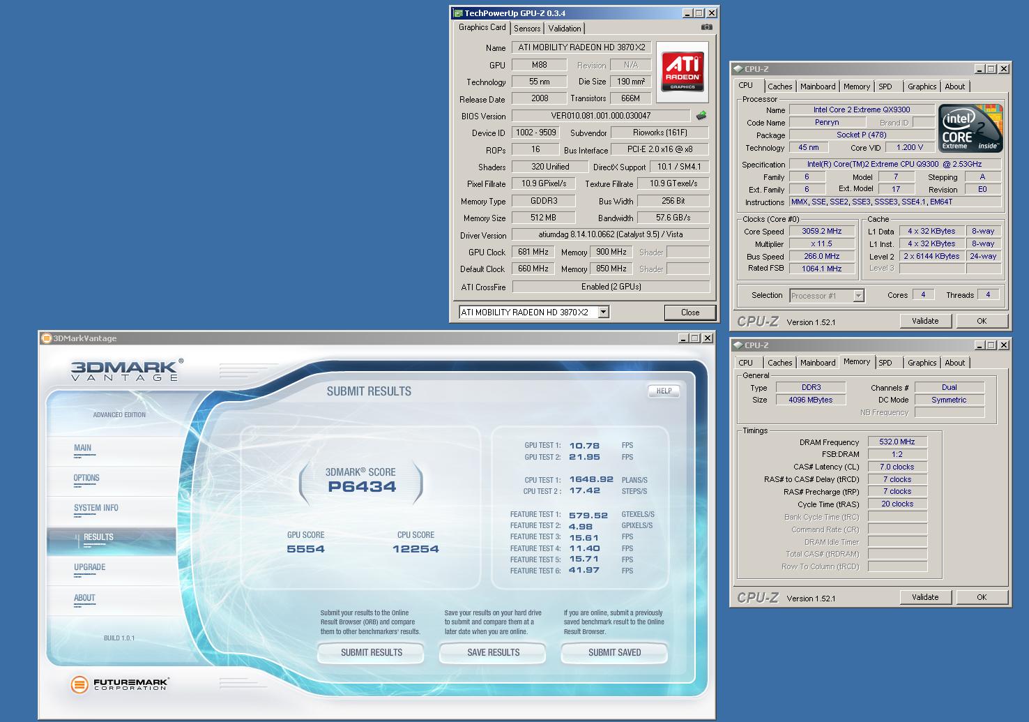1029x722 pixels.
Task: Click OK in the bottom CPU-Z window
Action: tap(982, 597)
